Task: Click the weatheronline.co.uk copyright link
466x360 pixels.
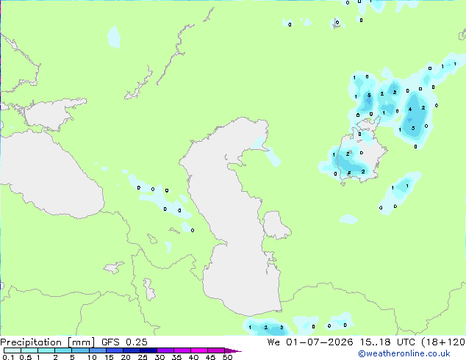Action: (404, 353)
